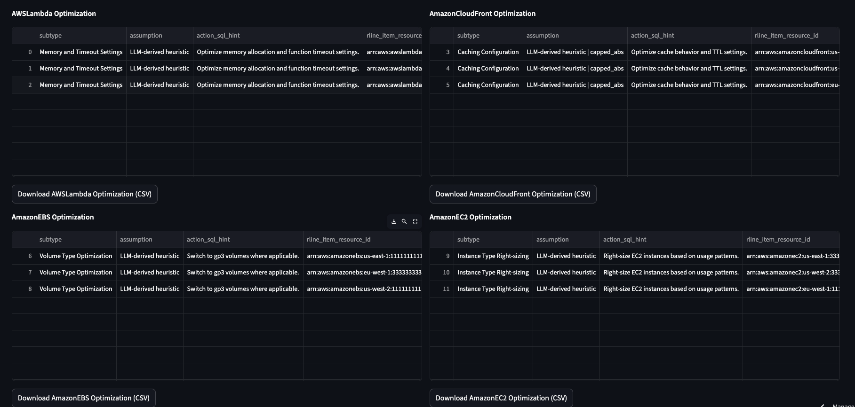Click 'Switch to gp3 volumes' hint in row 8

click(243, 289)
